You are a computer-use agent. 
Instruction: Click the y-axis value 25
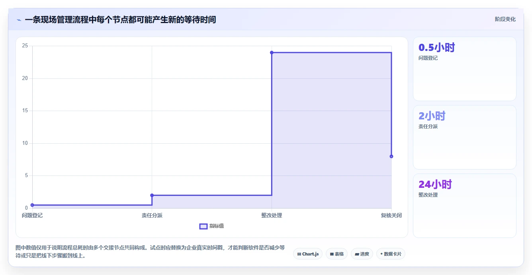pos(25,46)
